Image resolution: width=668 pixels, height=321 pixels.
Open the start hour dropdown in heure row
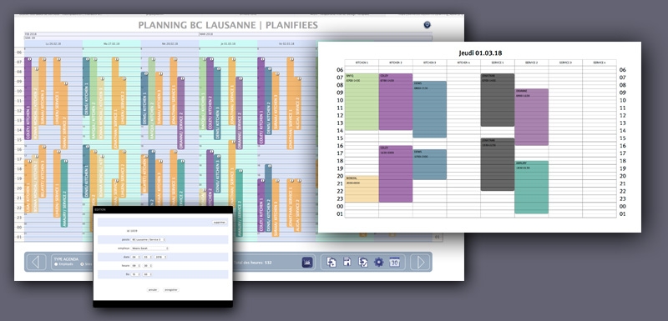coord(135,265)
